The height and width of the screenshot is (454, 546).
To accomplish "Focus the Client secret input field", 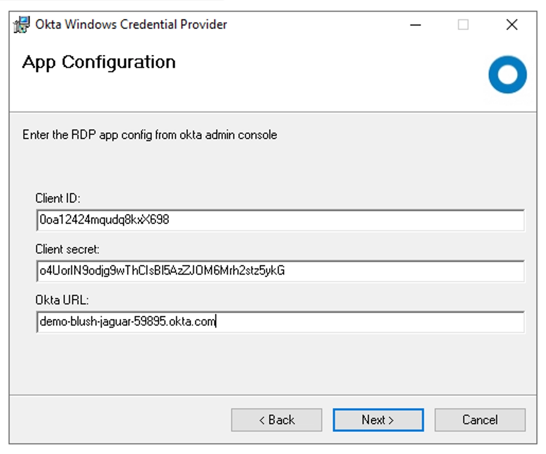I will (x=280, y=270).
